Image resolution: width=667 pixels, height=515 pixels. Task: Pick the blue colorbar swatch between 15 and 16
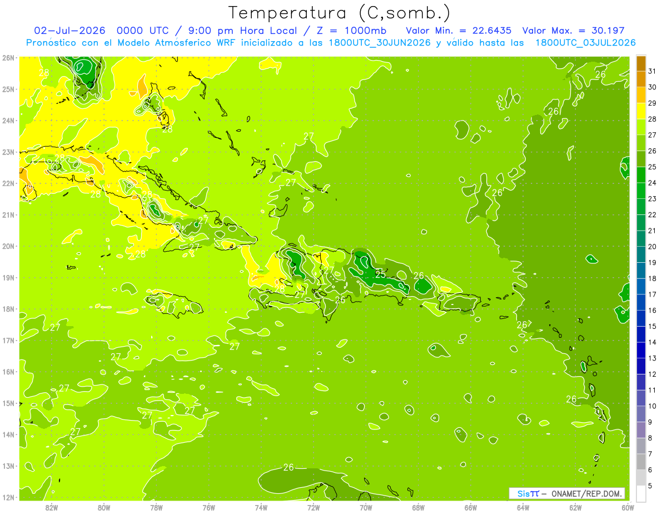point(641,318)
